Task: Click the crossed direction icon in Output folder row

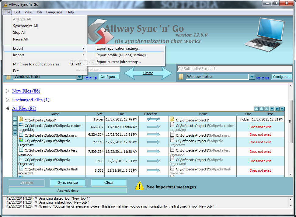Action: click(x=153, y=119)
